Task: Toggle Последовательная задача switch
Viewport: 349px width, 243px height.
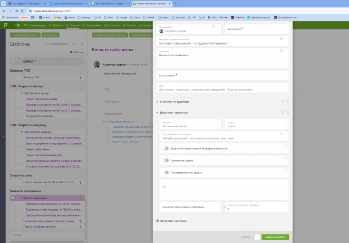Action: click(165, 172)
